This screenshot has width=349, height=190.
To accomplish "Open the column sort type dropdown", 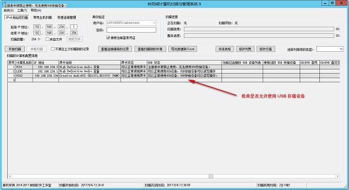I will 330,49.
